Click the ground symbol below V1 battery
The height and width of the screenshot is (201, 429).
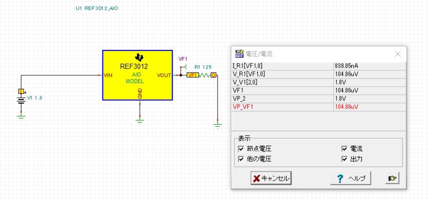[x=21, y=117]
